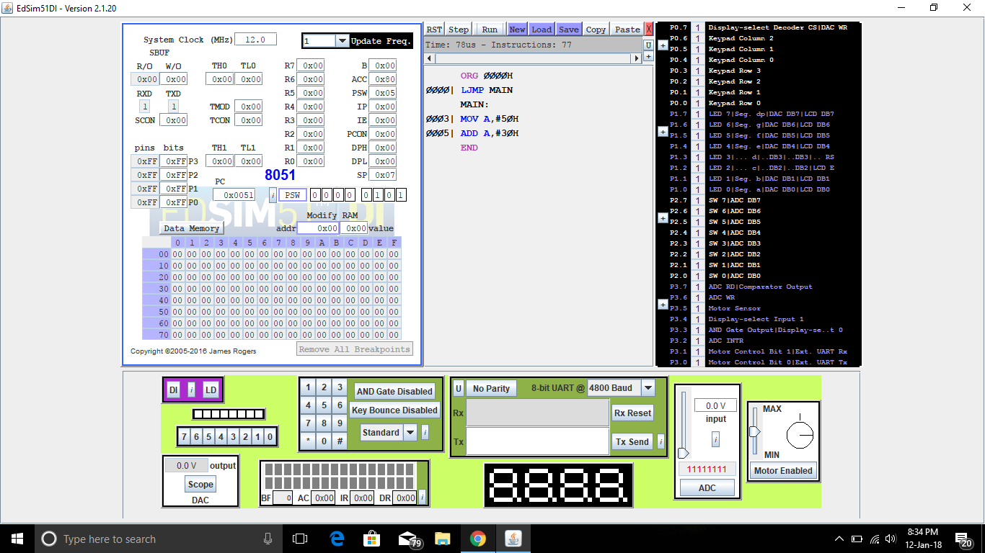Toggle P1.0 bit value for LED 0
The height and width of the screenshot is (553, 985).
[697, 189]
